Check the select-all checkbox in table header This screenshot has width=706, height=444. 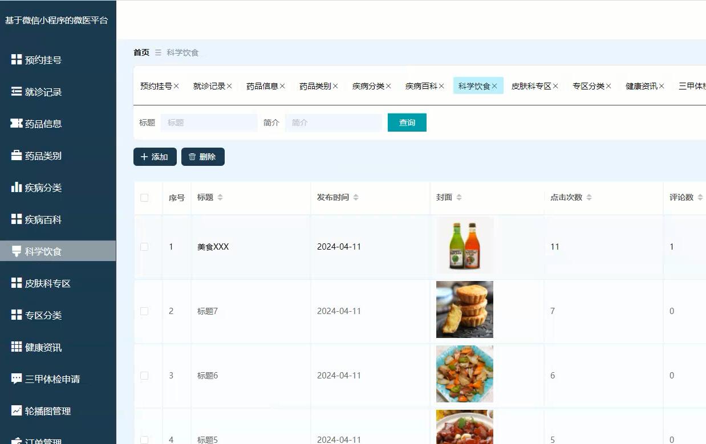(144, 197)
